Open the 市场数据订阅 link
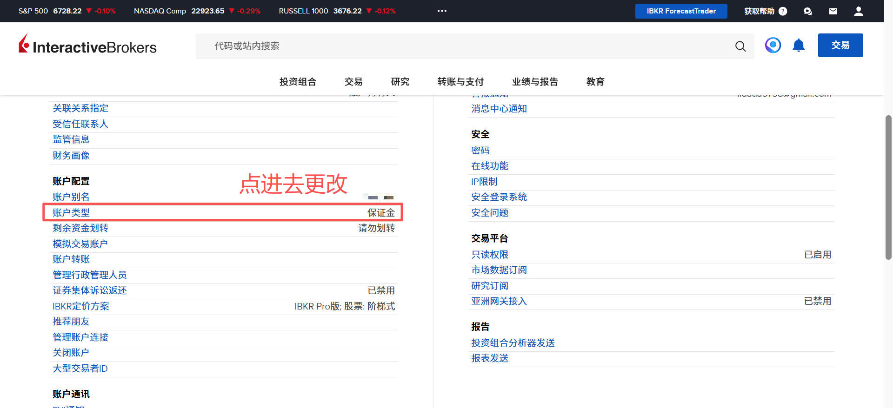The image size is (893, 408). click(x=499, y=270)
